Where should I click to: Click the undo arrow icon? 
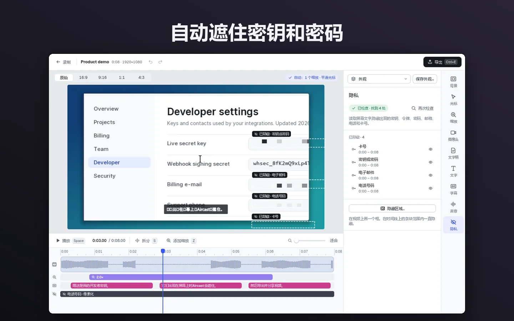[151, 62]
